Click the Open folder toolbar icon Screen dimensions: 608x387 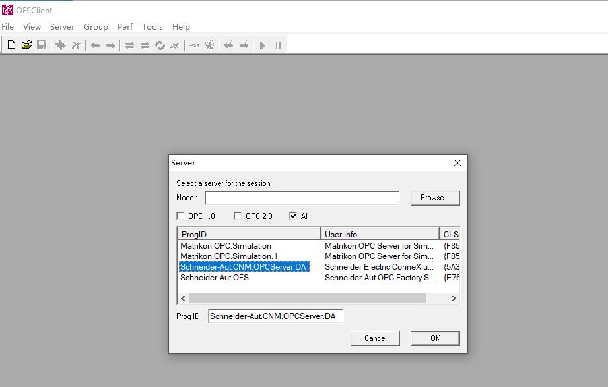[26, 45]
